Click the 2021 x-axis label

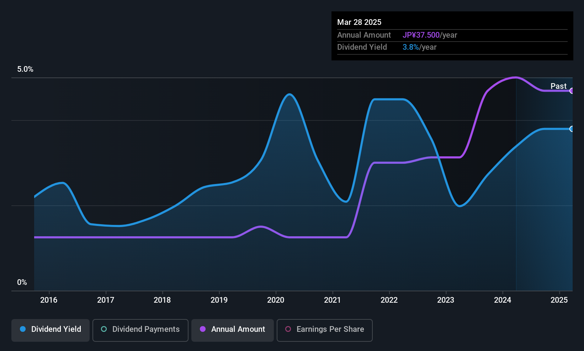pyautogui.click(x=333, y=300)
